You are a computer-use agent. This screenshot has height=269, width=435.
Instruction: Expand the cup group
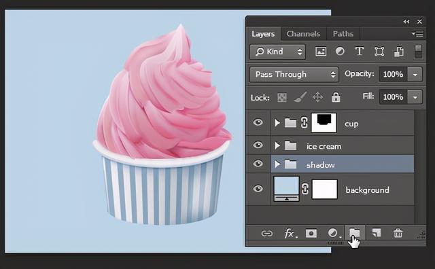coord(277,123)
